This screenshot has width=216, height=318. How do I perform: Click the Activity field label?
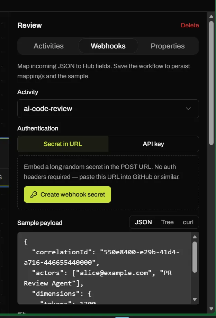(x=28, y=92)
